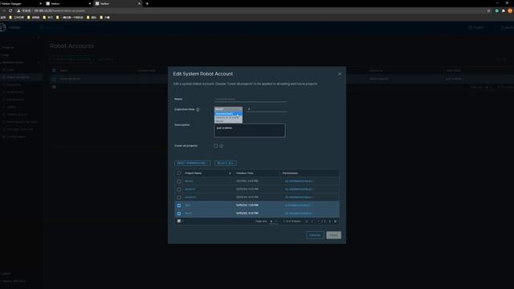The width and height of the screenshot is (514, 289).
Task: Open the Expiration time select box
Action: tap(228, 109)
